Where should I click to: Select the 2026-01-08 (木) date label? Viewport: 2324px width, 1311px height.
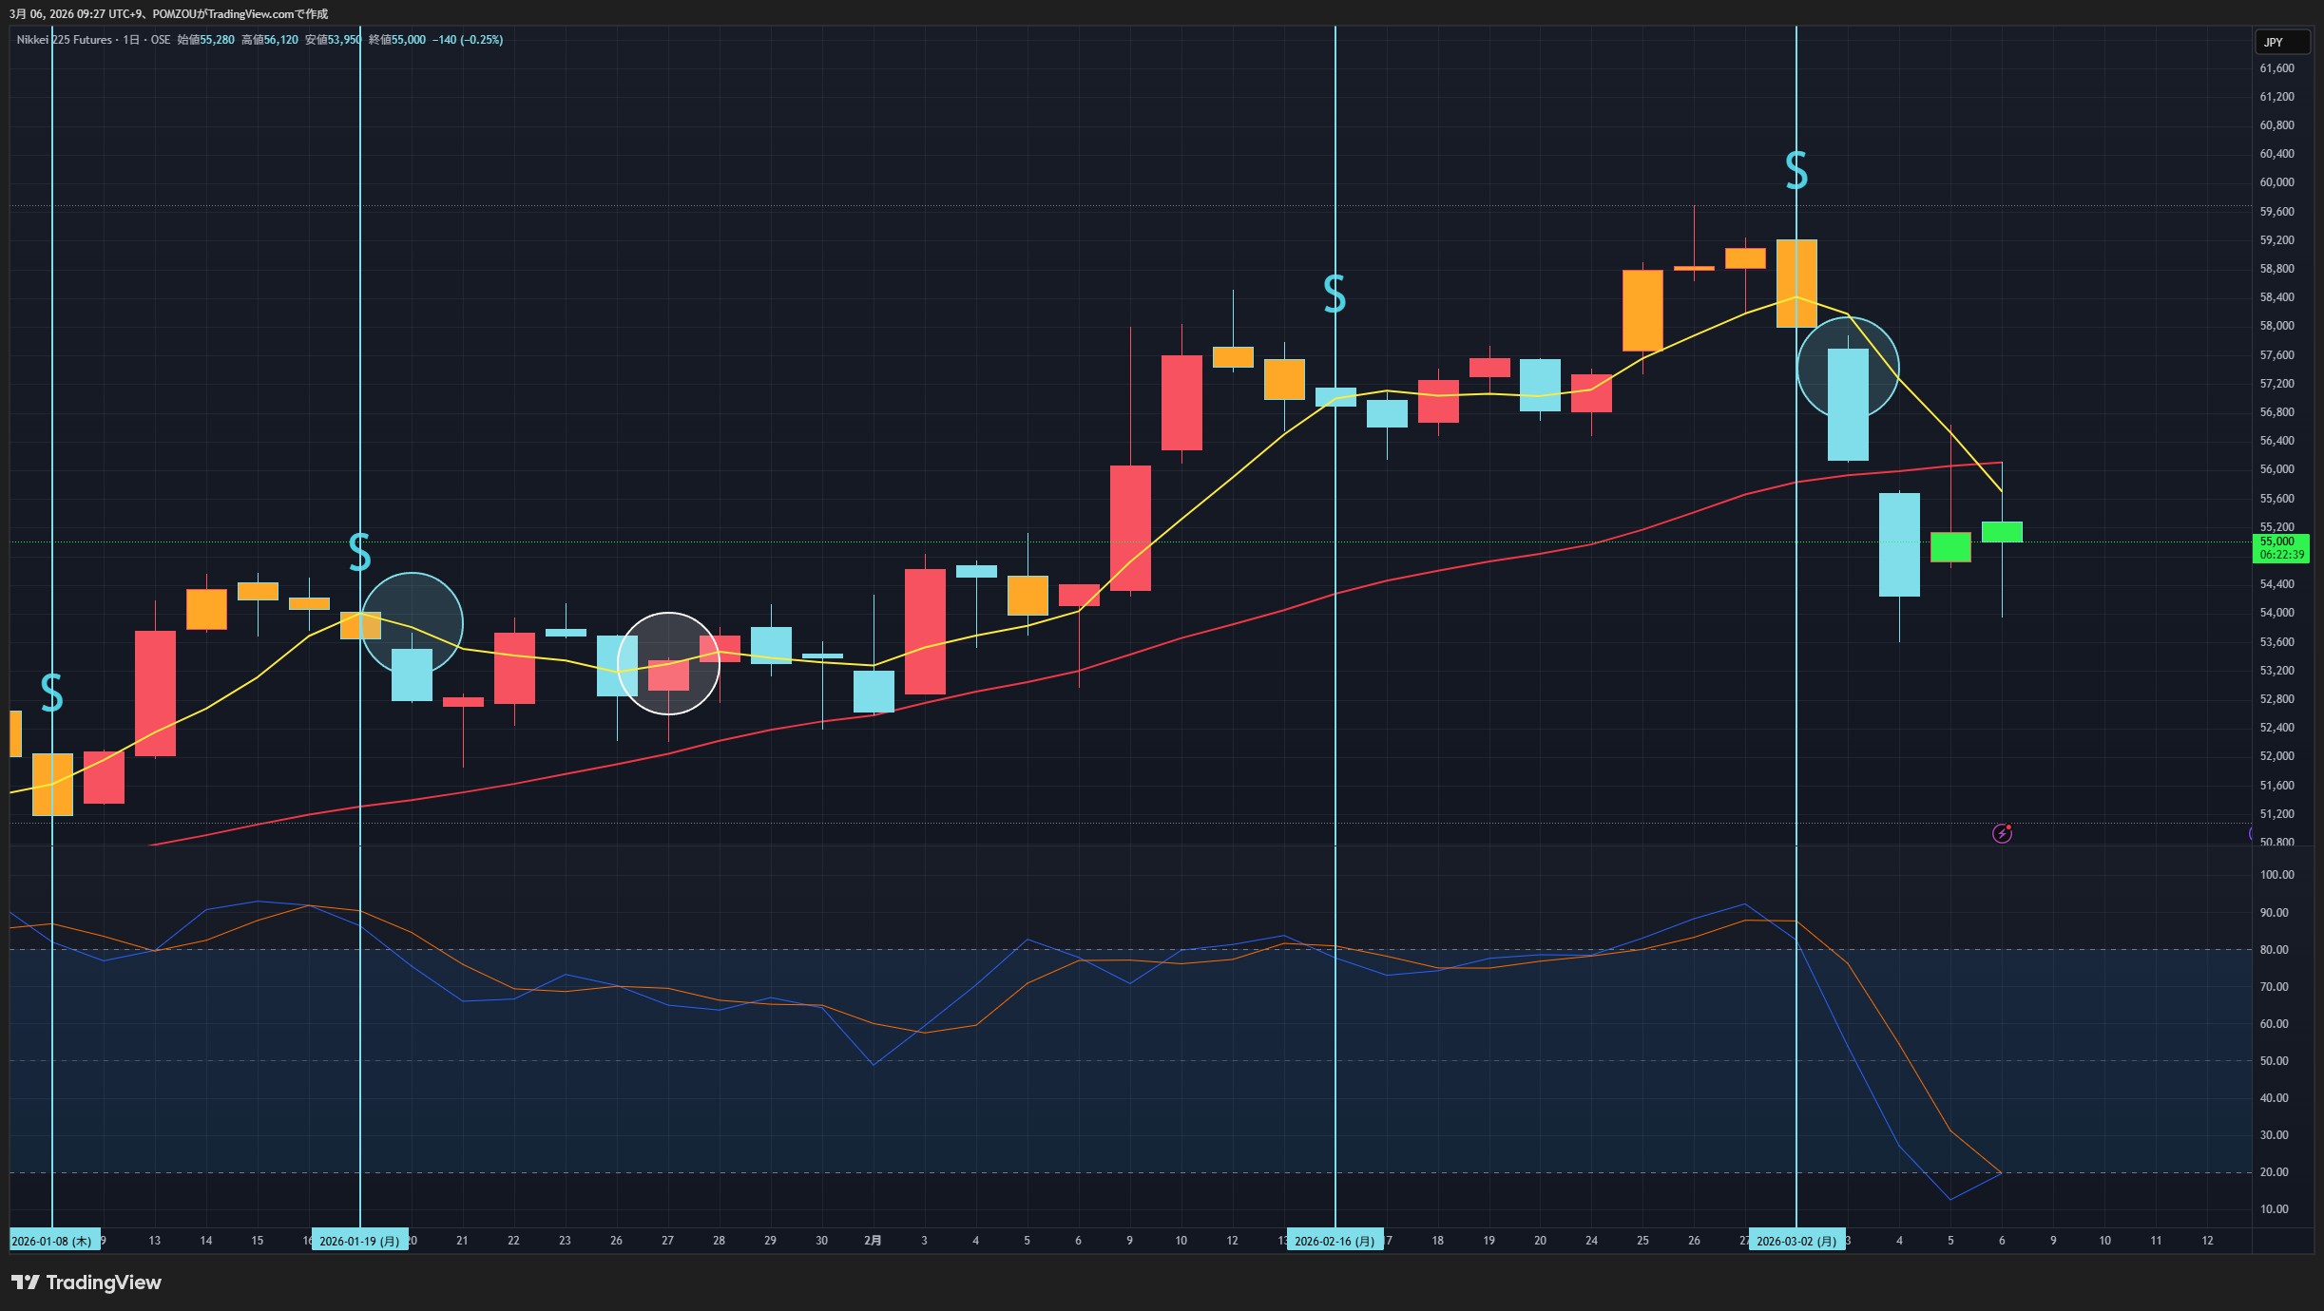(52, 1241)
